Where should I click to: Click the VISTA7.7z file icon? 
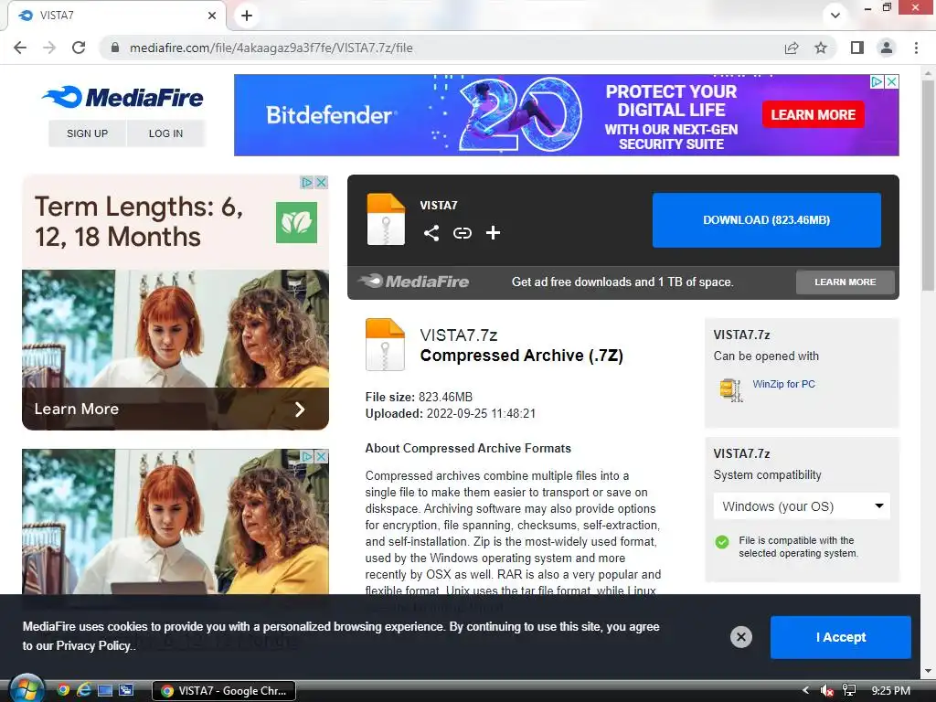point(385,345)
